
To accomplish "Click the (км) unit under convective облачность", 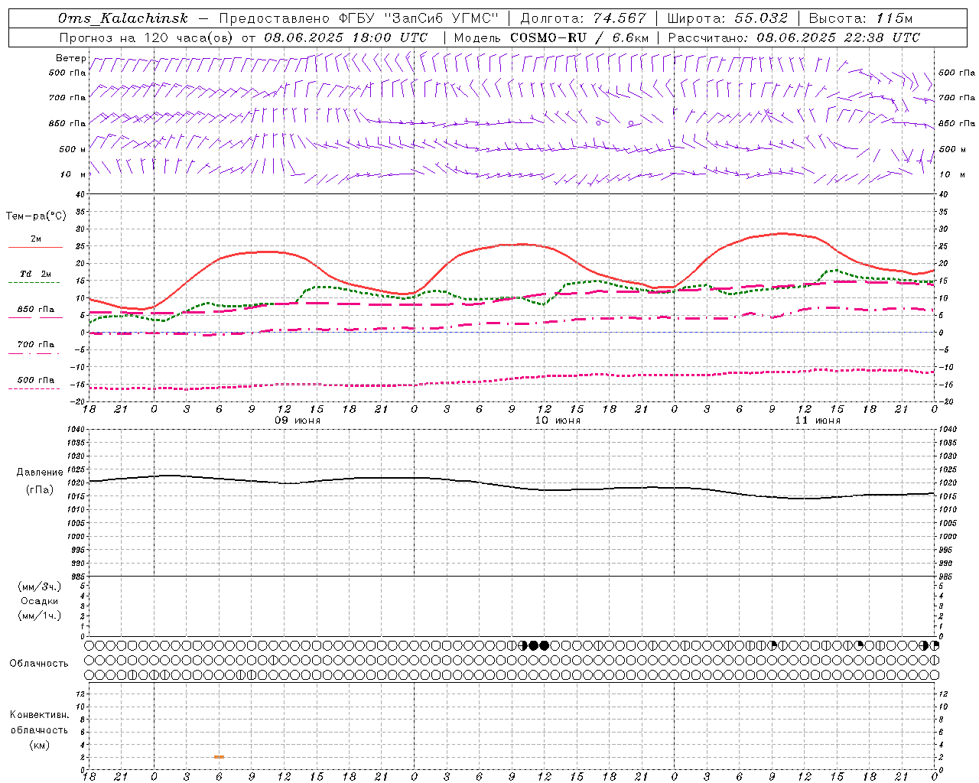I will 39,745.
